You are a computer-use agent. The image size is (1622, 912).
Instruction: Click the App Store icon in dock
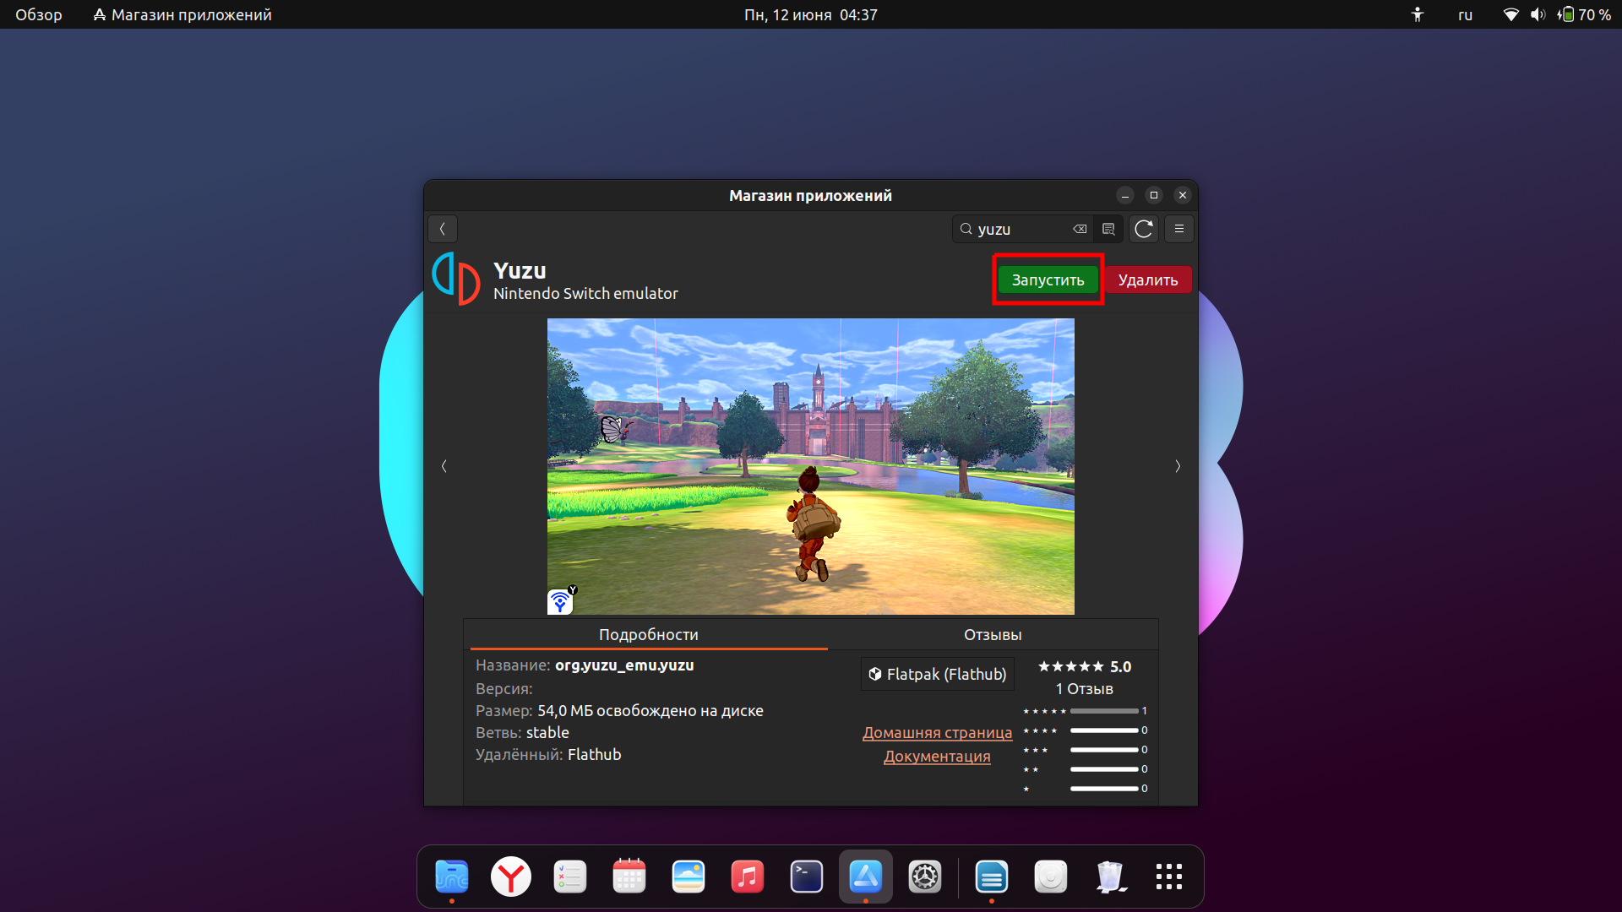866,877
